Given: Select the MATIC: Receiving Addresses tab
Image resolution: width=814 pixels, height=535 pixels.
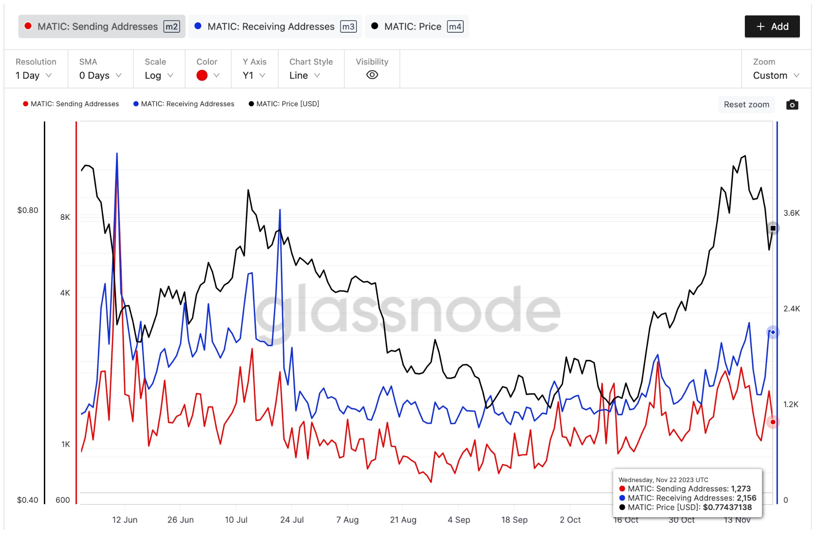Looking at the screenshot, I should (271, 26).
